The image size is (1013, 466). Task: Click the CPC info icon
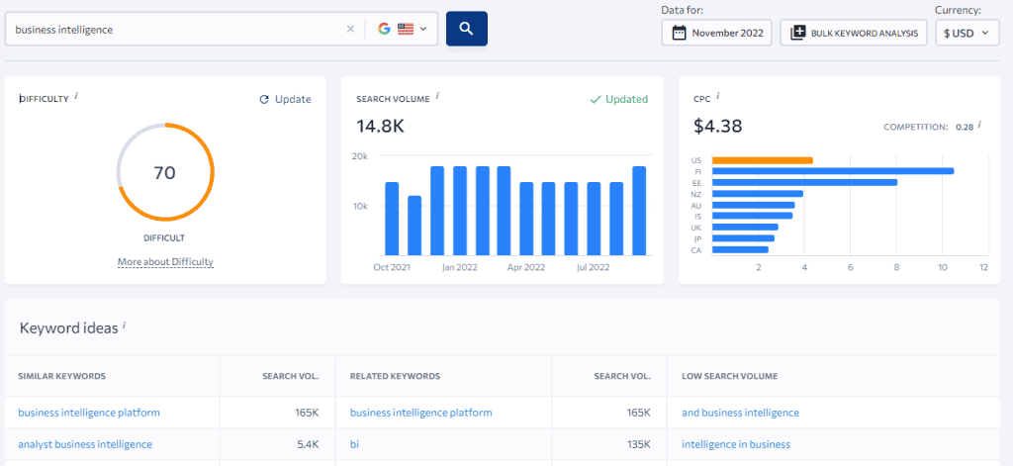(718, 96)
